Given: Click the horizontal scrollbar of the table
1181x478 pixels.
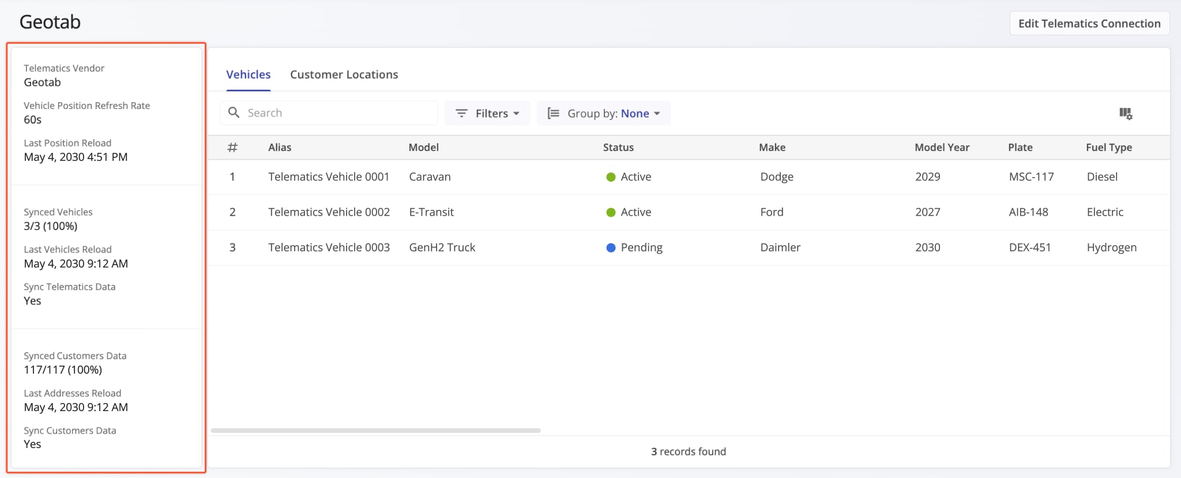Looking at the screenshot, I should coord(376,430).
